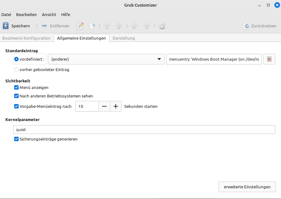281x199 pixels.
Task: Click the move down arrow icon
Action: (x=119, y=26)
